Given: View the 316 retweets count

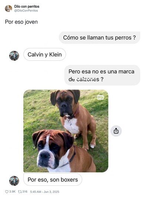Looking at the screenshot, I should 25,191.
